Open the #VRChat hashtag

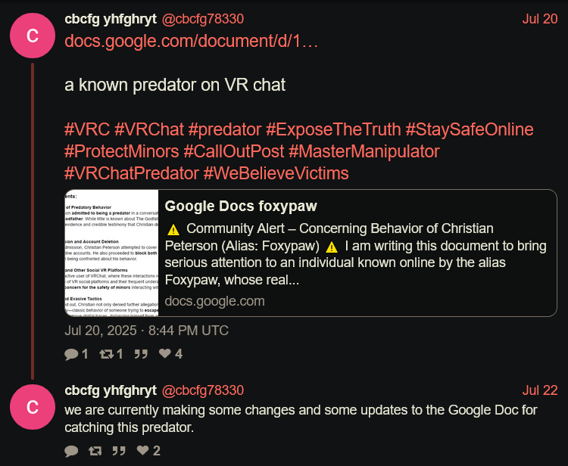(x=149, y=129)
